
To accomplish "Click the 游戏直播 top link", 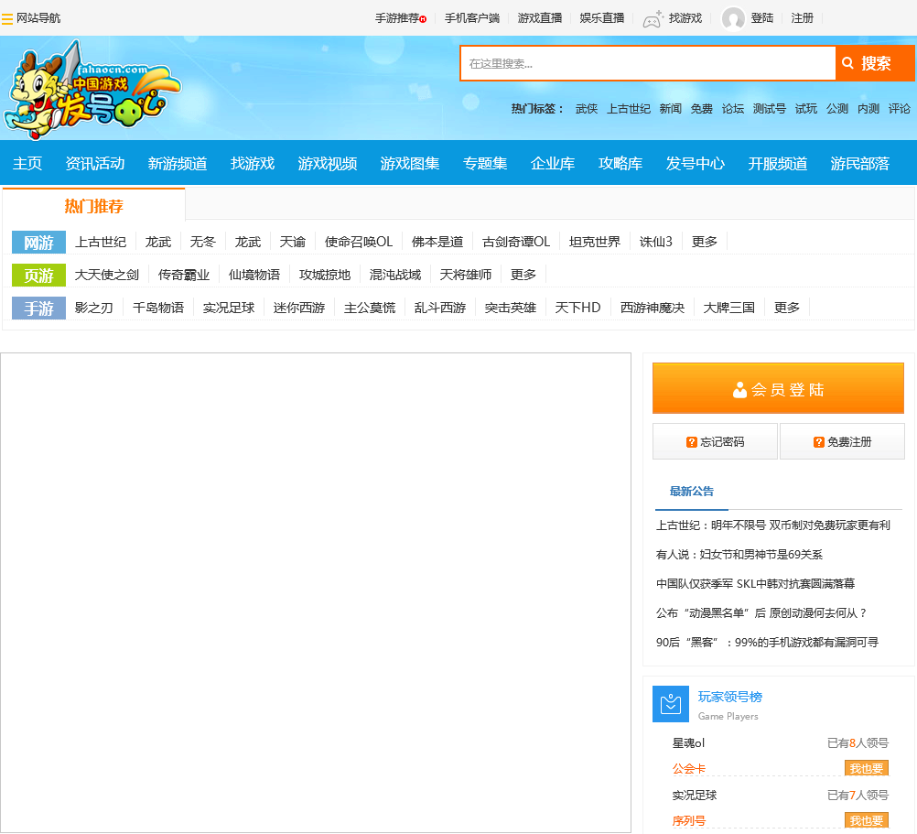I will coord(539,18).
